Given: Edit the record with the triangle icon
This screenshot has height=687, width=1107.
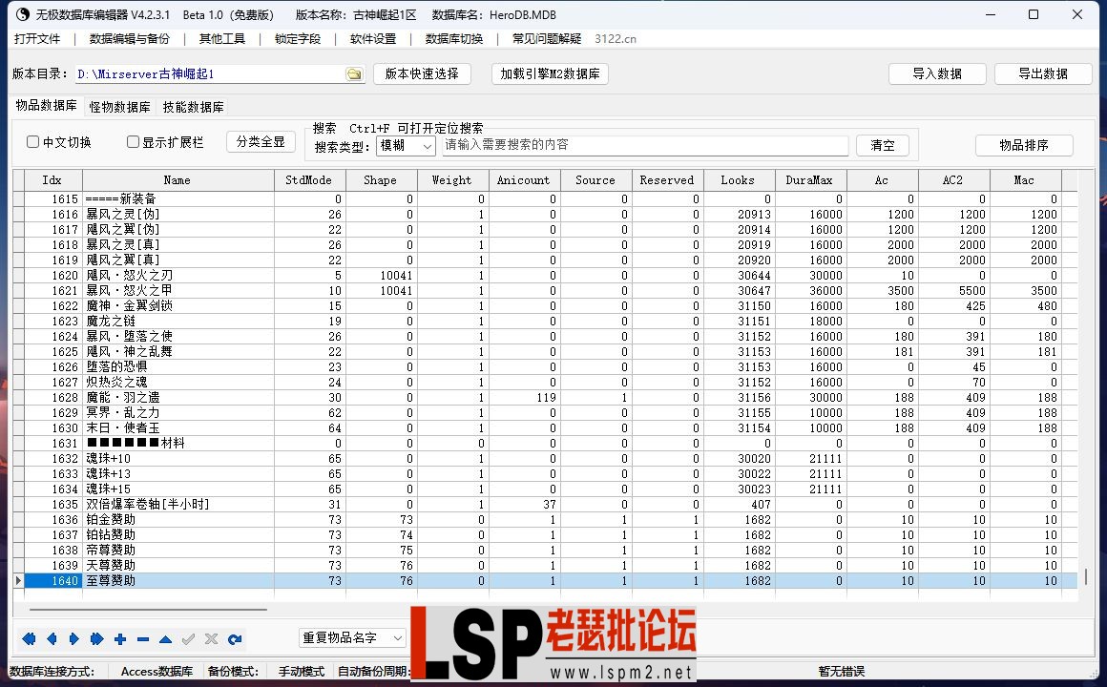Looking at the screenshot, I should tap(163, 639).
